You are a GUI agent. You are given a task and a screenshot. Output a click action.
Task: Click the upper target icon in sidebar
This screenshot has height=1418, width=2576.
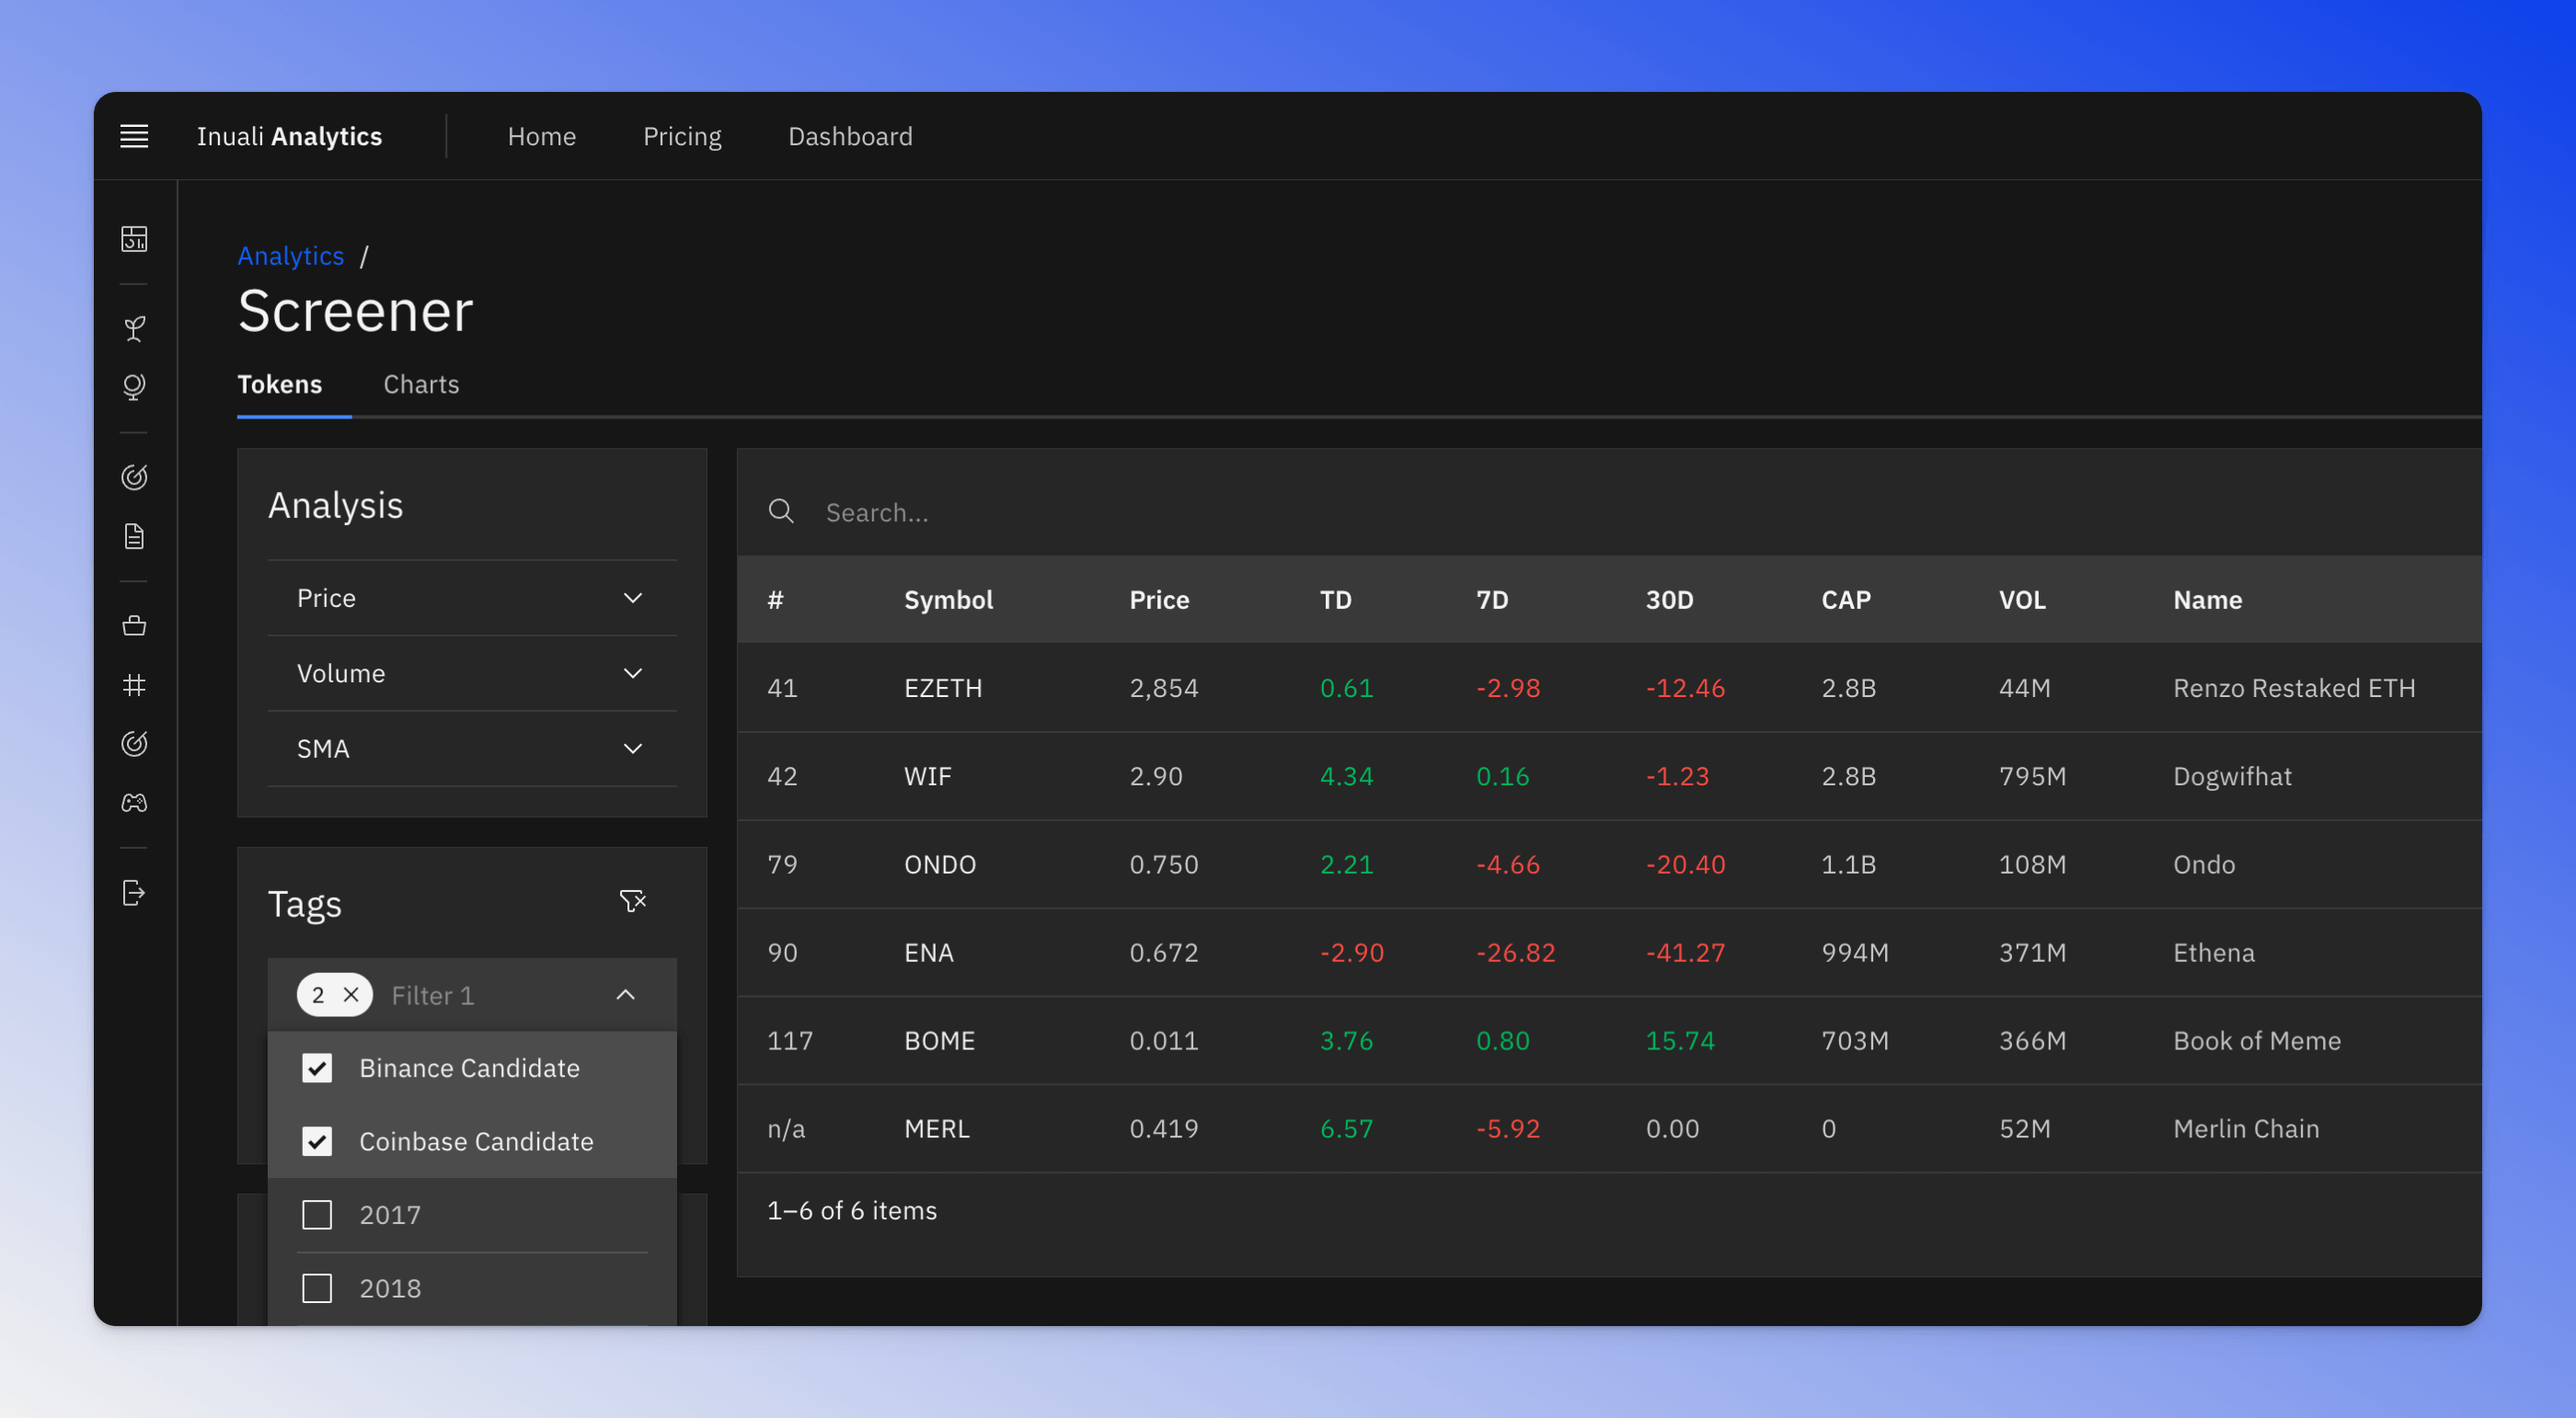coord(134,476)
